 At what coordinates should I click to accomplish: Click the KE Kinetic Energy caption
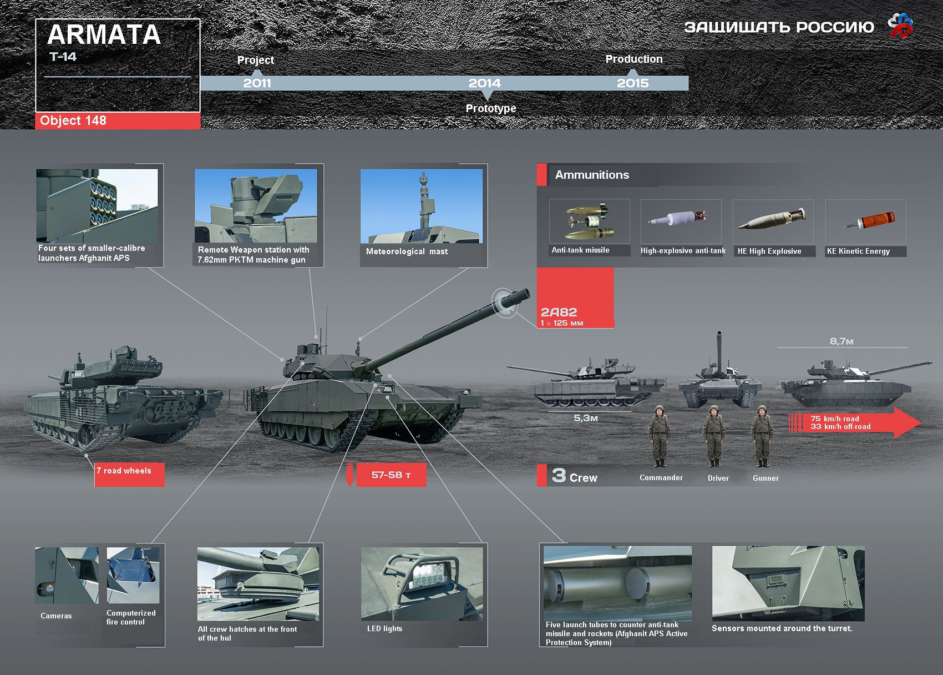click(858, 251)
